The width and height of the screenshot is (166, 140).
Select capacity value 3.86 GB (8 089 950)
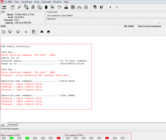tap(23, 23)
